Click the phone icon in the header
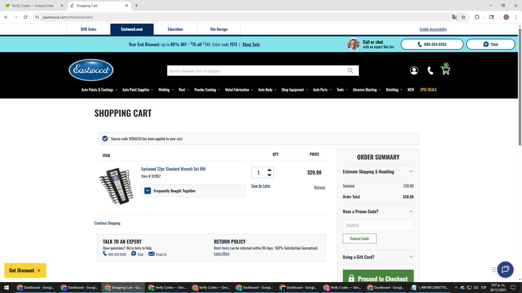 [430, 70]
